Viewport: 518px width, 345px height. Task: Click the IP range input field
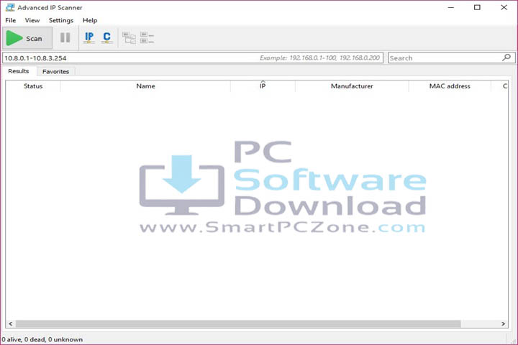[193, 57]
